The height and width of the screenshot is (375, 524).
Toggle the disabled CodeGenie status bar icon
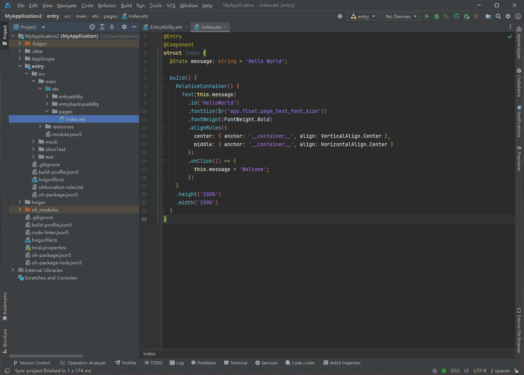pyautogui.click(x=435, y=371)
